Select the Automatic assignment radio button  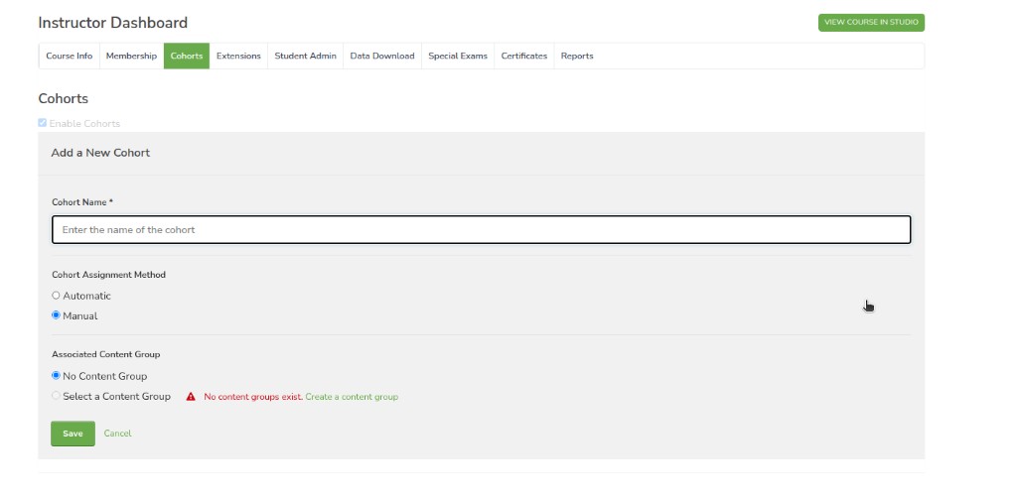coord(56,296)
